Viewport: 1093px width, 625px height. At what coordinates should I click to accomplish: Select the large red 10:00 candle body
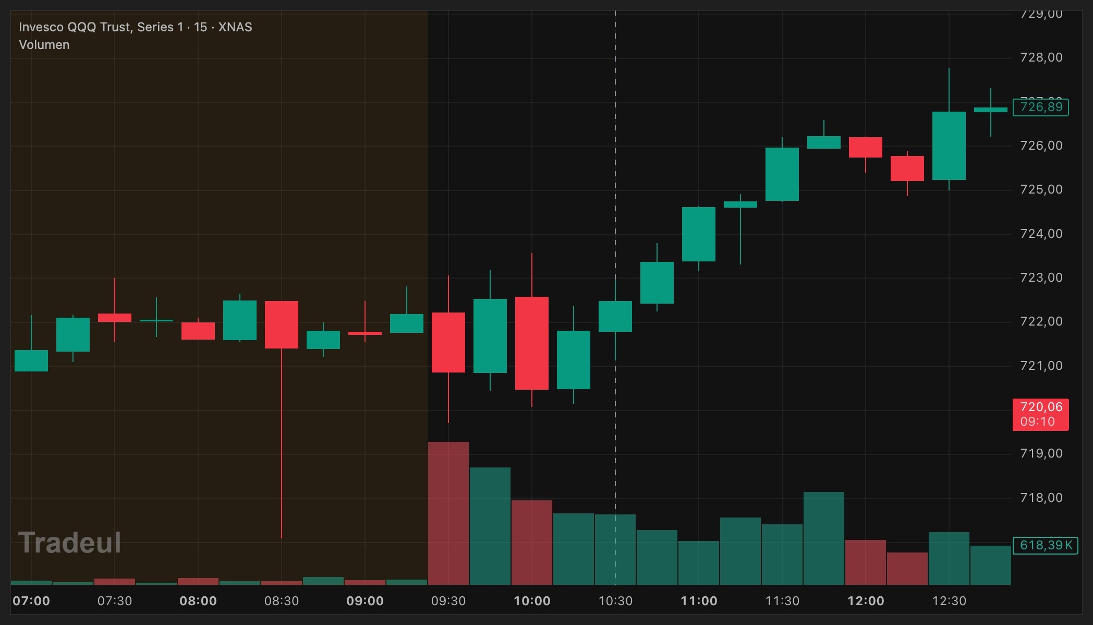tap(532, 343)
